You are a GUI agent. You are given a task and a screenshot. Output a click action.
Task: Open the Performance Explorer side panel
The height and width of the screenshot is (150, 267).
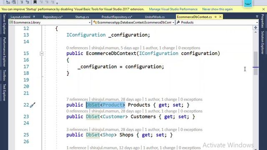click(x=4, y=52)
